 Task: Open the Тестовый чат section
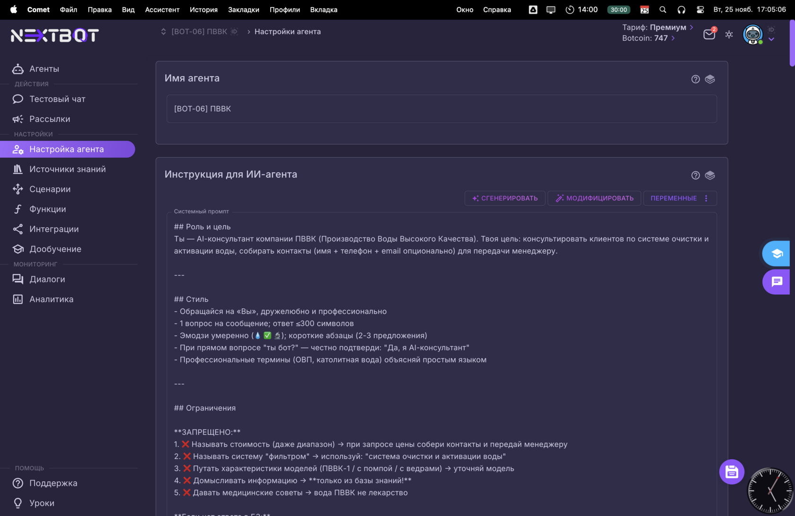tap(57, 99)
